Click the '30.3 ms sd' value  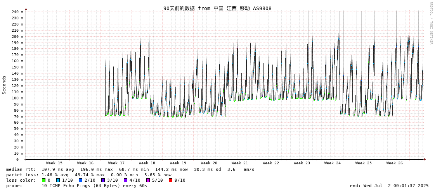click(208, 169)
